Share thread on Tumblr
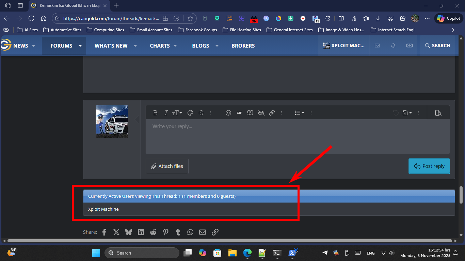 pos(178,232)
